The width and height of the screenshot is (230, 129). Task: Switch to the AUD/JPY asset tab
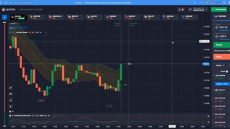[94, 17]
